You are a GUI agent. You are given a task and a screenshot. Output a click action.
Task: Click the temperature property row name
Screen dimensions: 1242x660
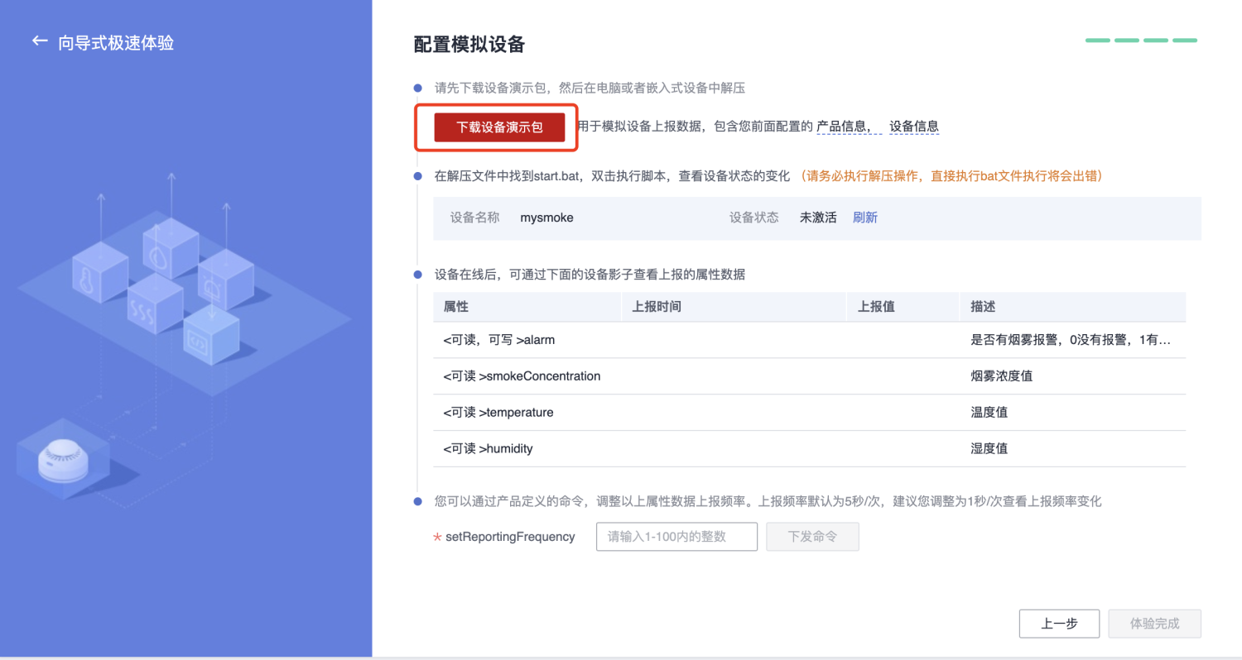coord(498,413)
